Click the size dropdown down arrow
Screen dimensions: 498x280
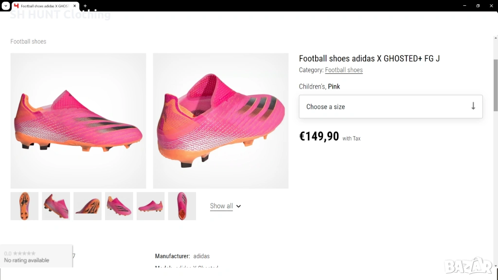tap(473, 106)
